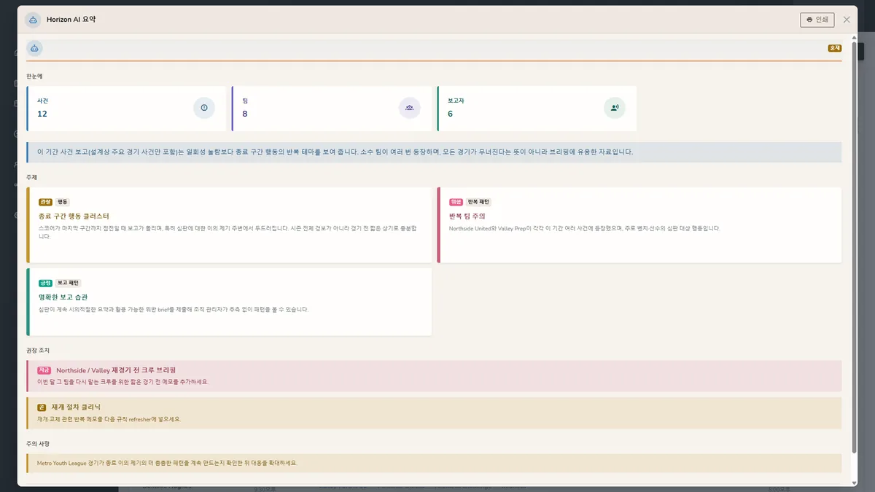This screenshot has height=492, width=875.
Task: Click the 관찰 badge on the first theme card
Action: click(x=45, y=202)
